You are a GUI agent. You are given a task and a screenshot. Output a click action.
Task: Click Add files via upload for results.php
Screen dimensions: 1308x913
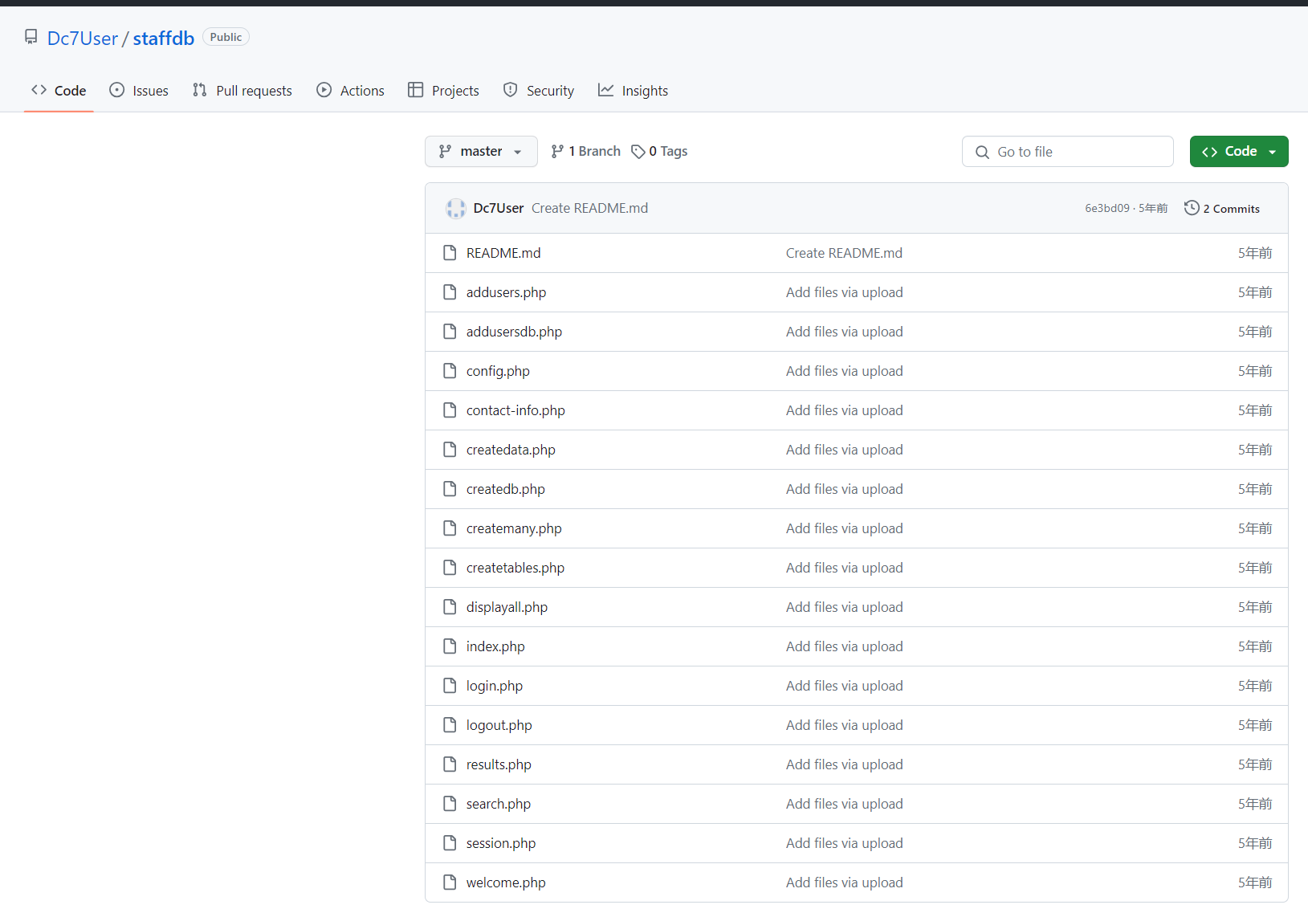(x=845, y=764)
